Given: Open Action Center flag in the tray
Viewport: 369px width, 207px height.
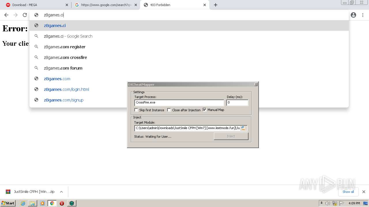Looking at the screenshot, I should click(342, 203).
